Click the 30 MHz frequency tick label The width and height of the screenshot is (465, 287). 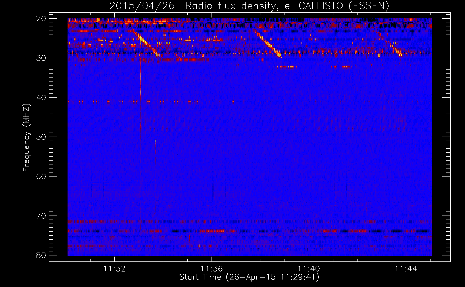tap(41, 58)
